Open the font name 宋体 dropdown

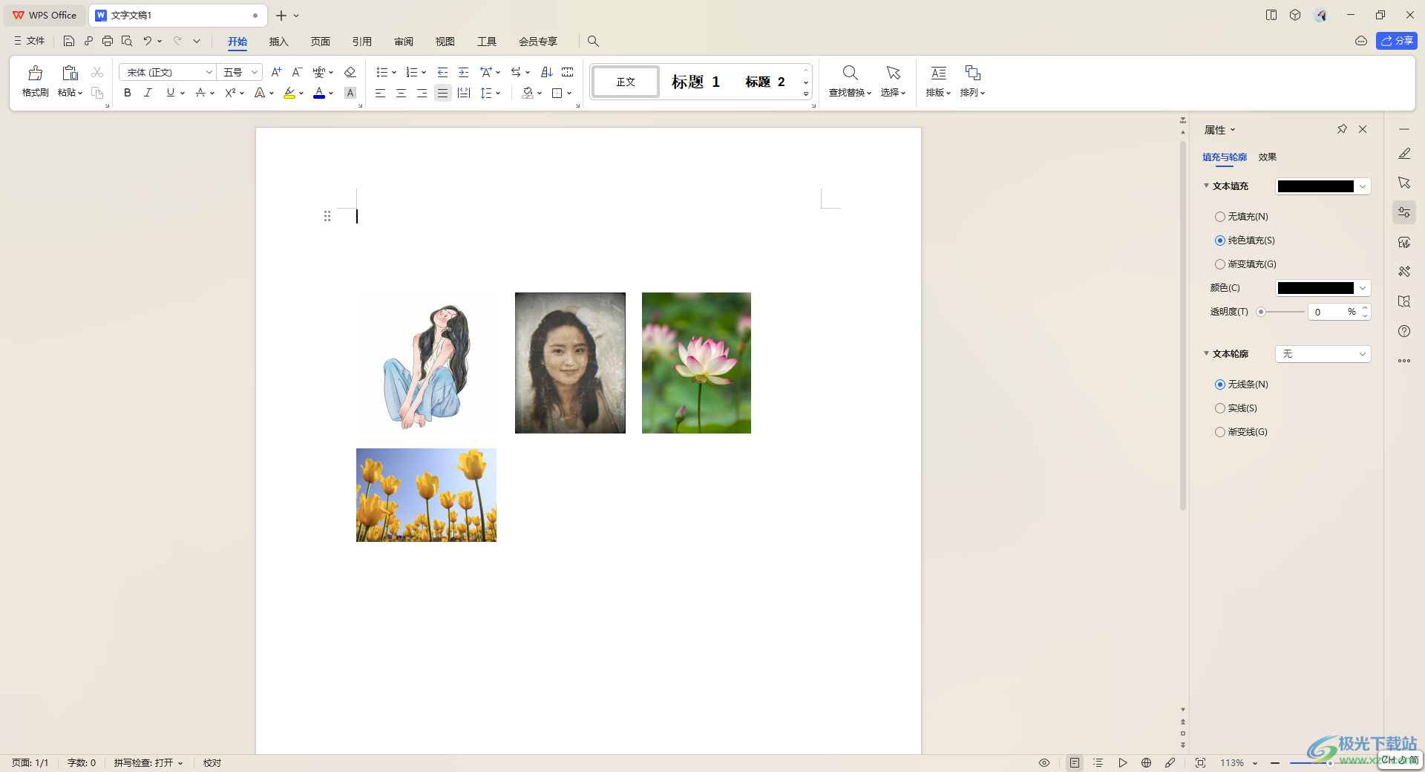[x=209, y=72]
